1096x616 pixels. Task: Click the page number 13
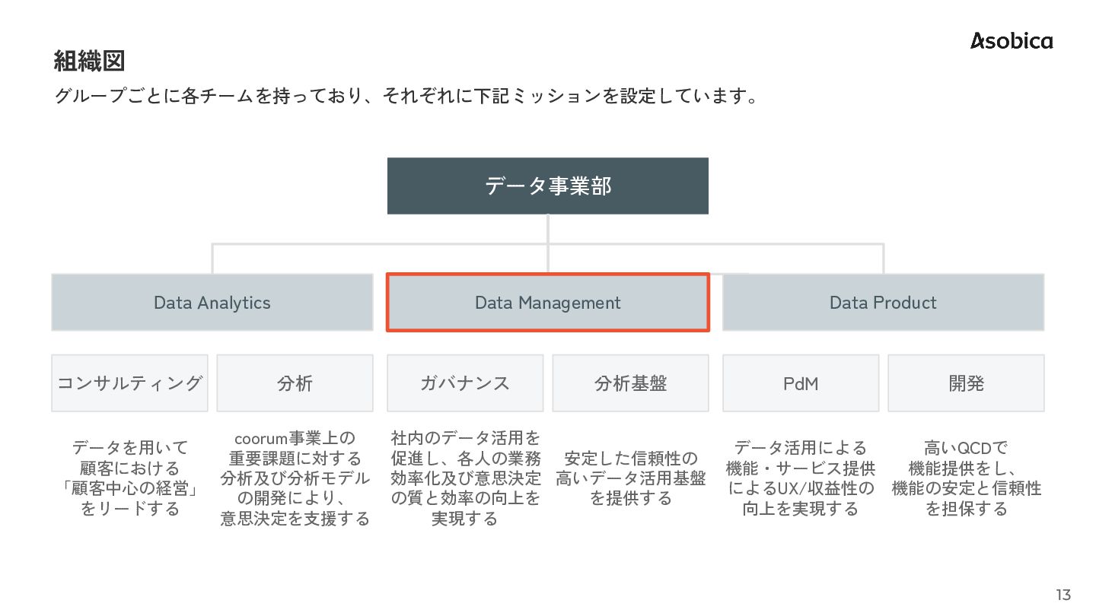(1063, 595)
